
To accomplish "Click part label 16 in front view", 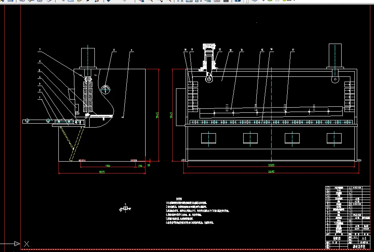I will (272, 49).
